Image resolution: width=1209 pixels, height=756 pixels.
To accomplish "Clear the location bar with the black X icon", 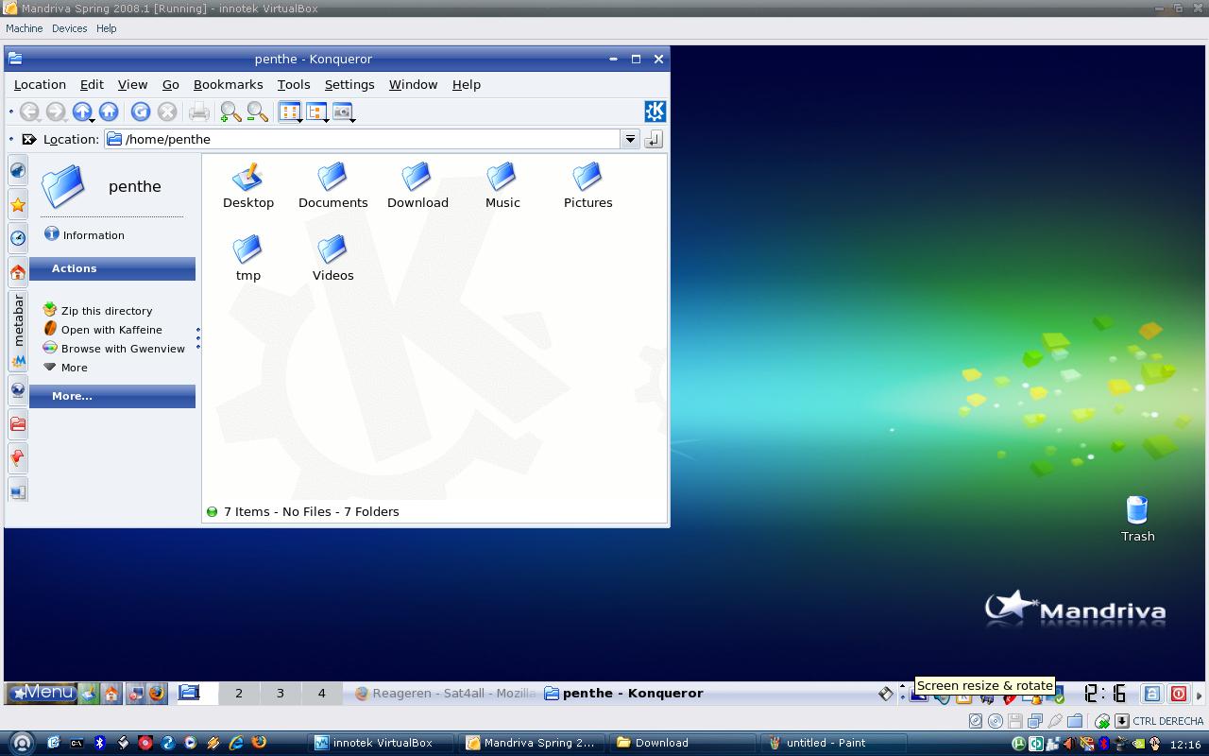I will coord(28,139).
